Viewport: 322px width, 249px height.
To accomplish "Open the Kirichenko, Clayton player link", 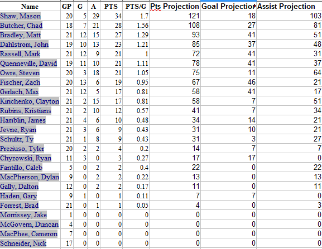I will coord(30,101).
